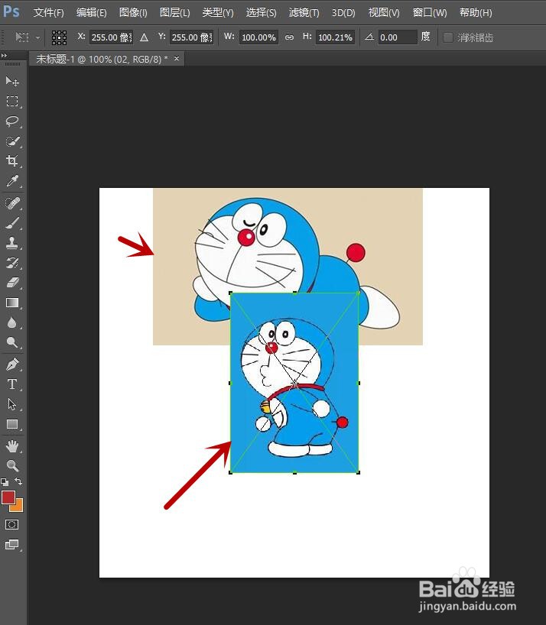Select the Rectangular Marquee tool

point(12,102)
